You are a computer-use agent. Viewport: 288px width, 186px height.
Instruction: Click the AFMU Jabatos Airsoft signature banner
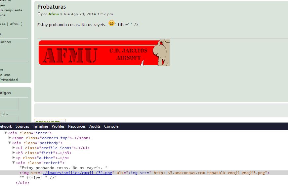coord(104,53)
